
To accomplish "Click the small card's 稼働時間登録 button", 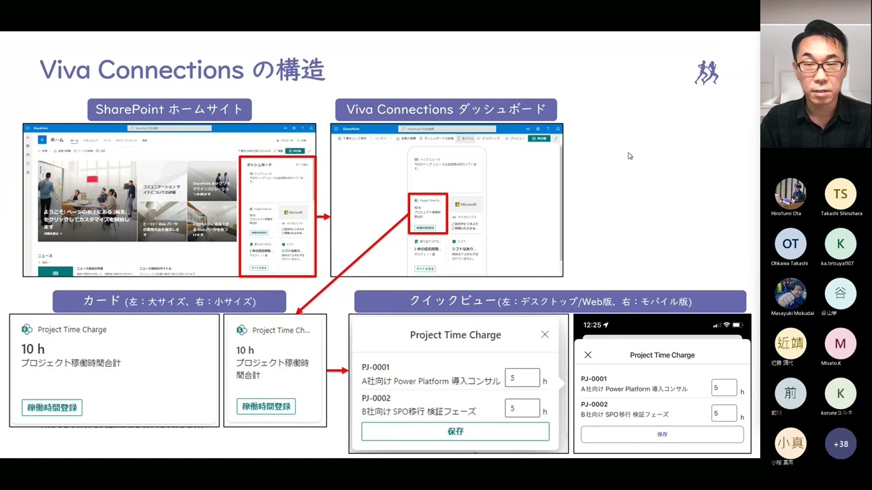I will [266, 406].
